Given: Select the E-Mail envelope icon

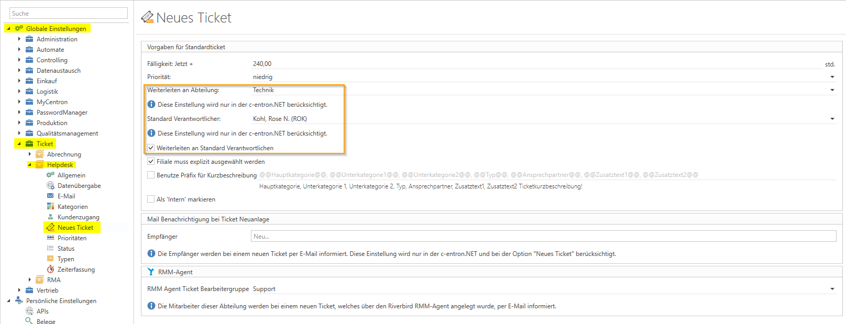Looking at the screenshot, I should [x=50, y=196].
